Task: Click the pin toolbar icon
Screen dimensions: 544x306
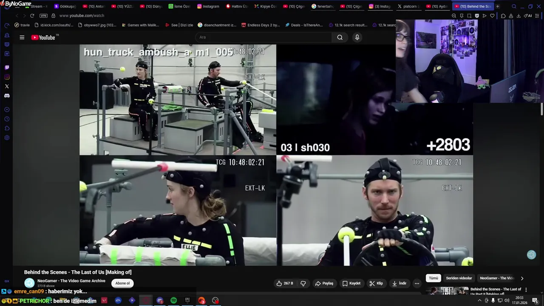Action: click(x=462, y=16)
